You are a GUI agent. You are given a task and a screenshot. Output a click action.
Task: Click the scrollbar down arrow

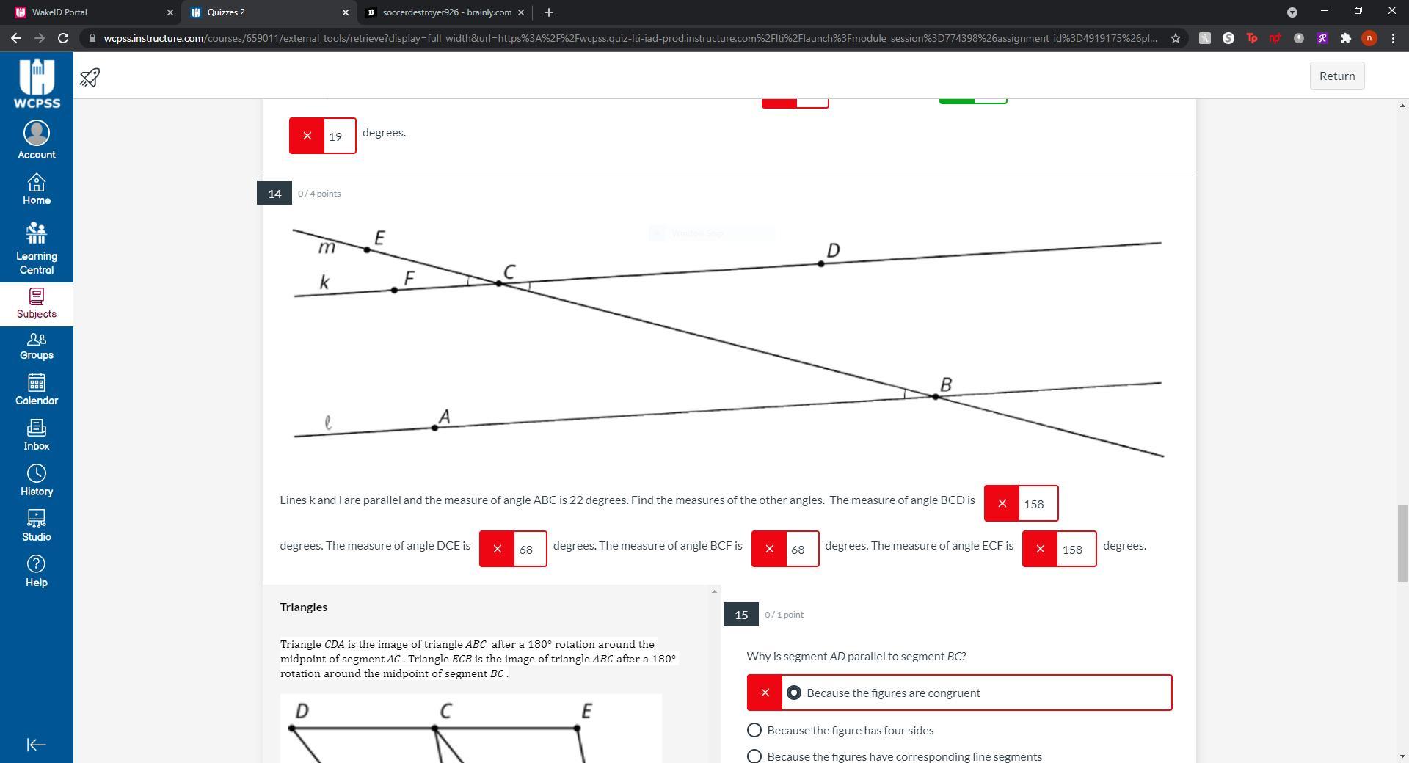click(1402, 756)
